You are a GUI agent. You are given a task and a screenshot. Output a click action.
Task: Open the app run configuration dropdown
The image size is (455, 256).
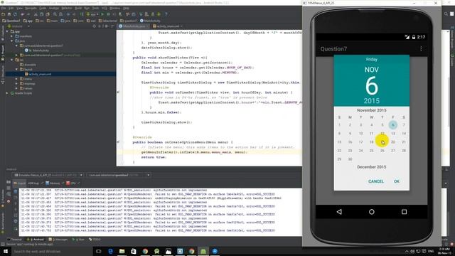pyautogui.click(x=92, y=14)
